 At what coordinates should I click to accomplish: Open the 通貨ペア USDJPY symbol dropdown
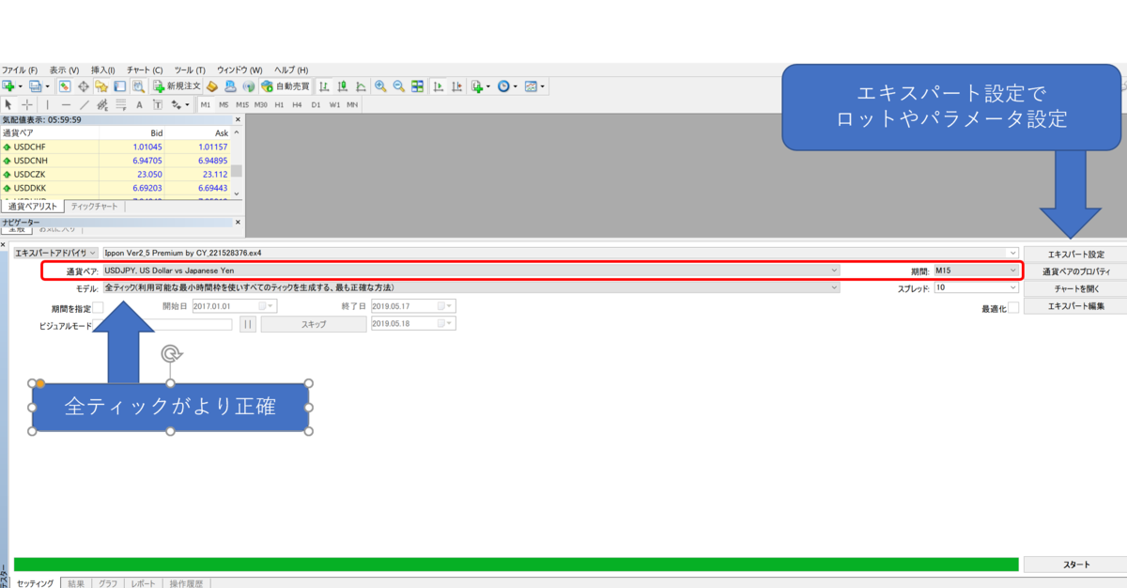[471, 271]
